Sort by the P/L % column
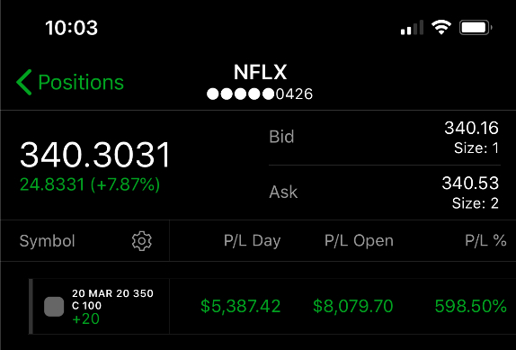 pyautogui.click(x=485, y=241)
